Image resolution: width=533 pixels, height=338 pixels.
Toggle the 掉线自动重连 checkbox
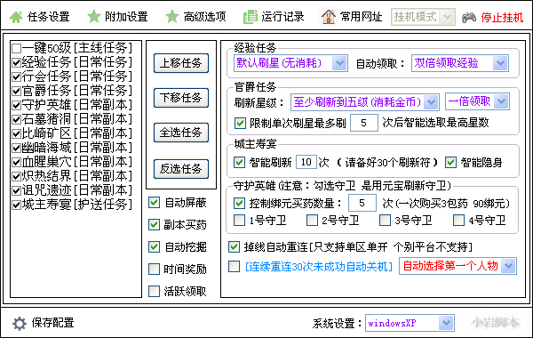tap(234, 246)
